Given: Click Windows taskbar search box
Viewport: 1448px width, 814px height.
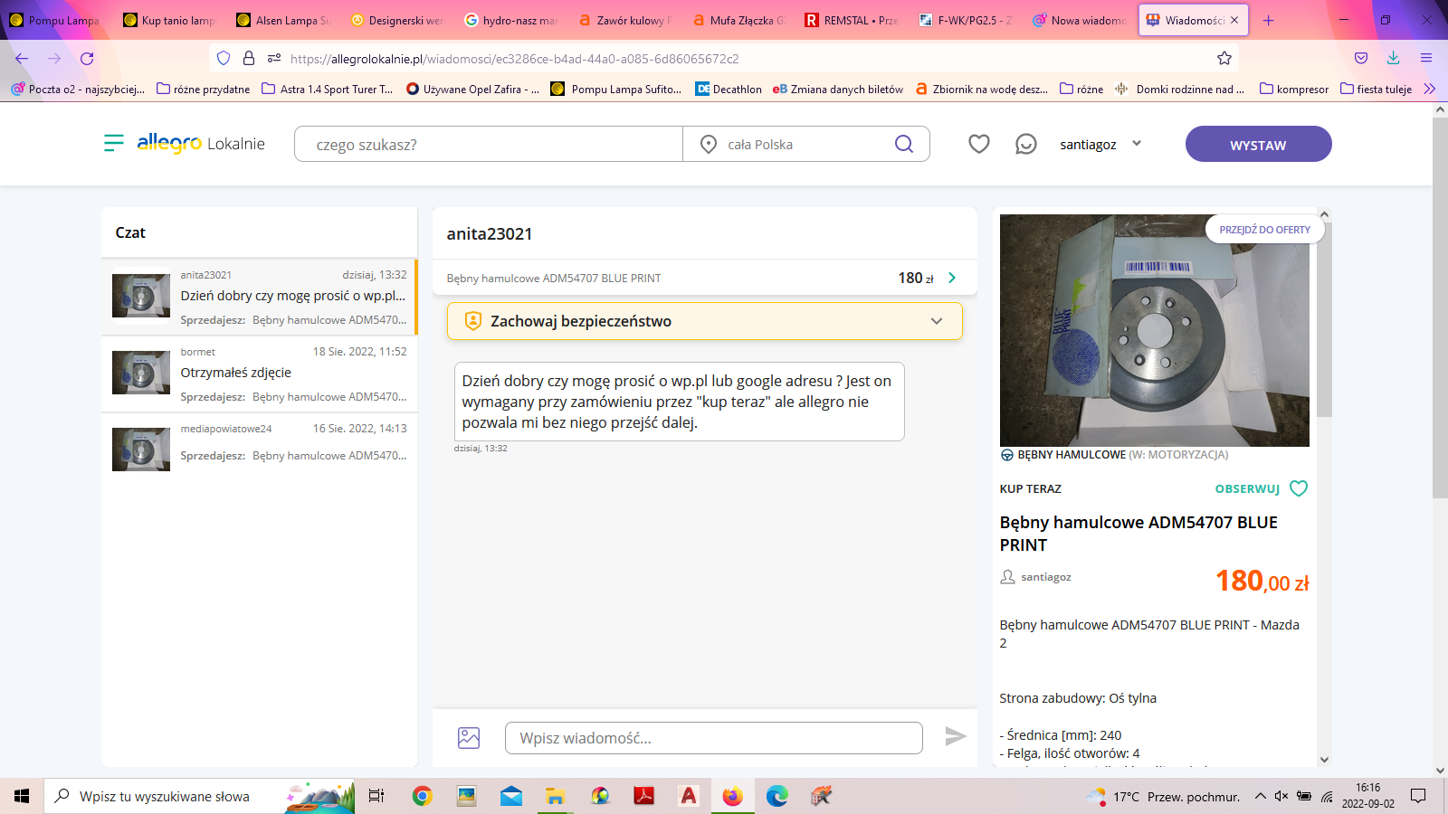Looking at the screenshot, I should point(199,796).
